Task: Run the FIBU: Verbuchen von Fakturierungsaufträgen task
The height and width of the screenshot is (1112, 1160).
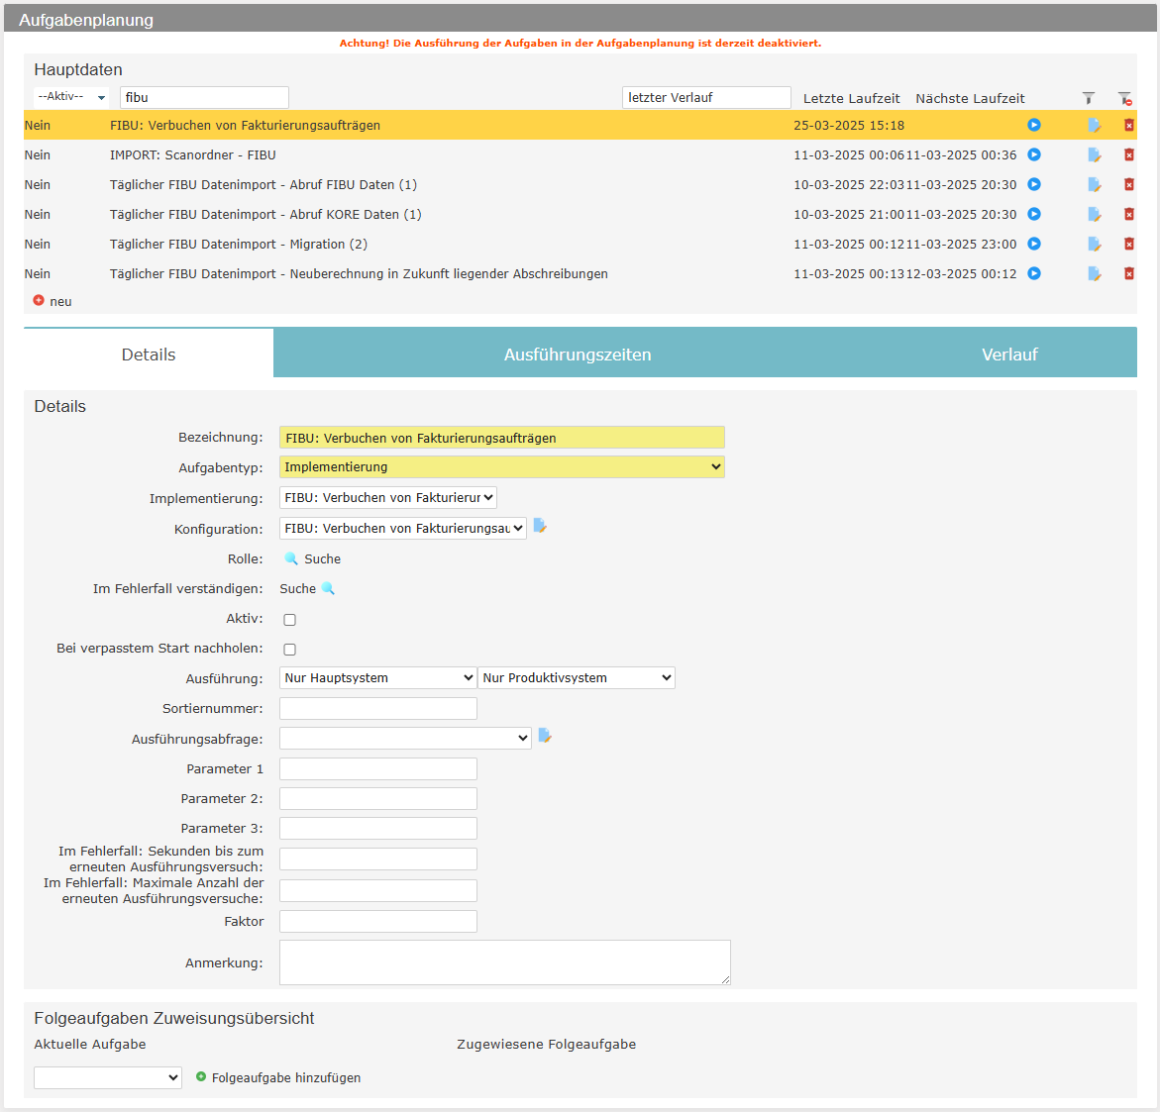Action: (1033, 125)
